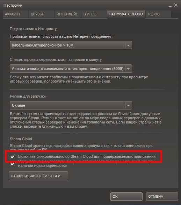Toggle the new screenshots uploader checkbox
The image size is (181, 205).
(13, 164)
